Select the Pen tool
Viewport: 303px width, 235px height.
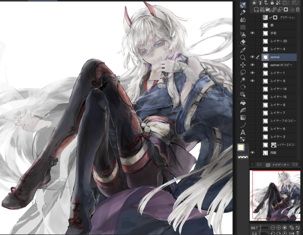point(243,12)
